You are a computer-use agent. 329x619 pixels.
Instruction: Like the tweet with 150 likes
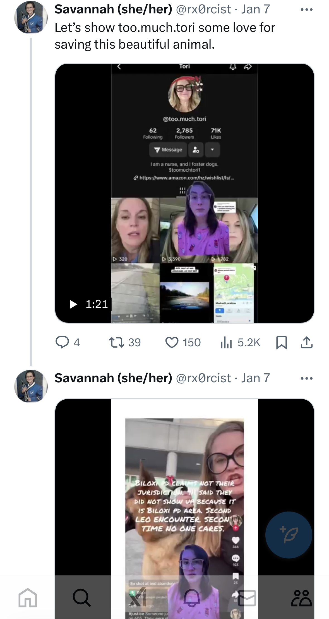point(172,342)
